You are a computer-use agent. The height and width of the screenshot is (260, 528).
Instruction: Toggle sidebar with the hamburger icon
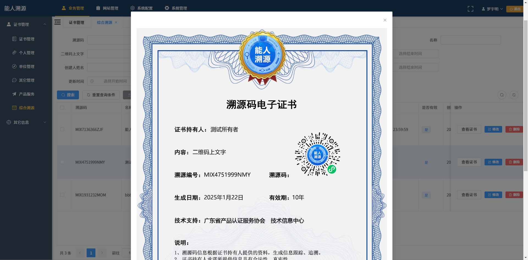(x=57, y=22)
